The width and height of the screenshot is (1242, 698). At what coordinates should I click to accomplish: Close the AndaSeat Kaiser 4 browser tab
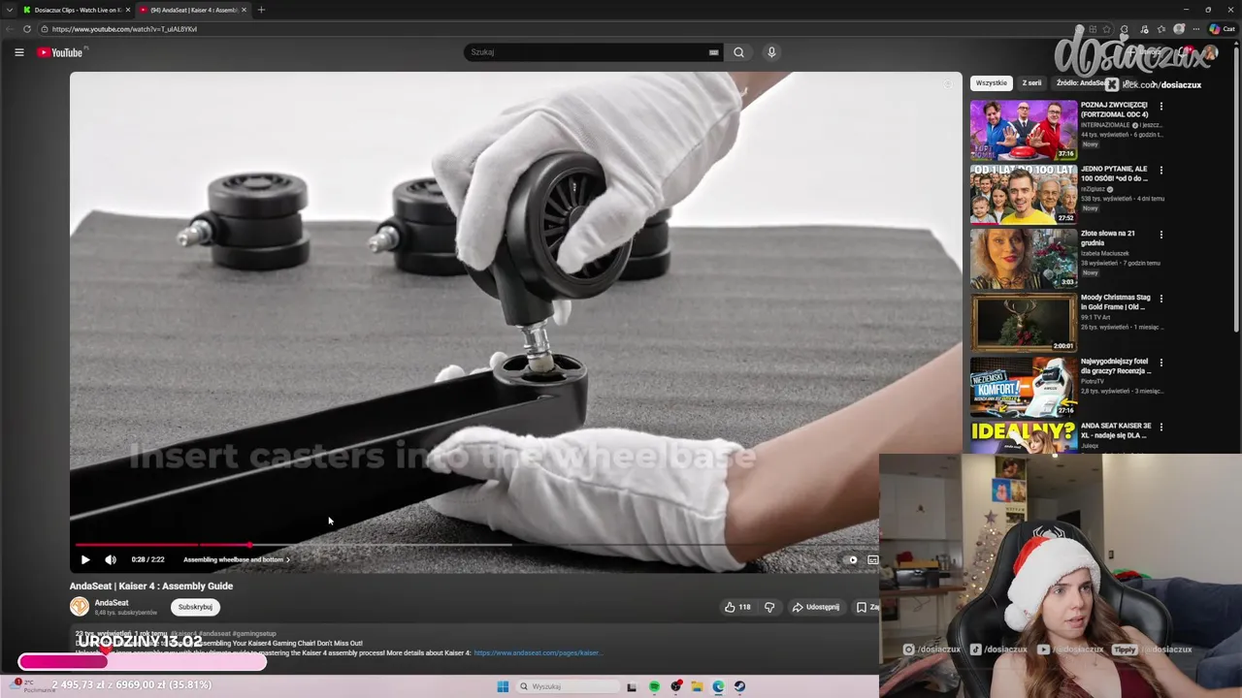[x=244, y=10]
